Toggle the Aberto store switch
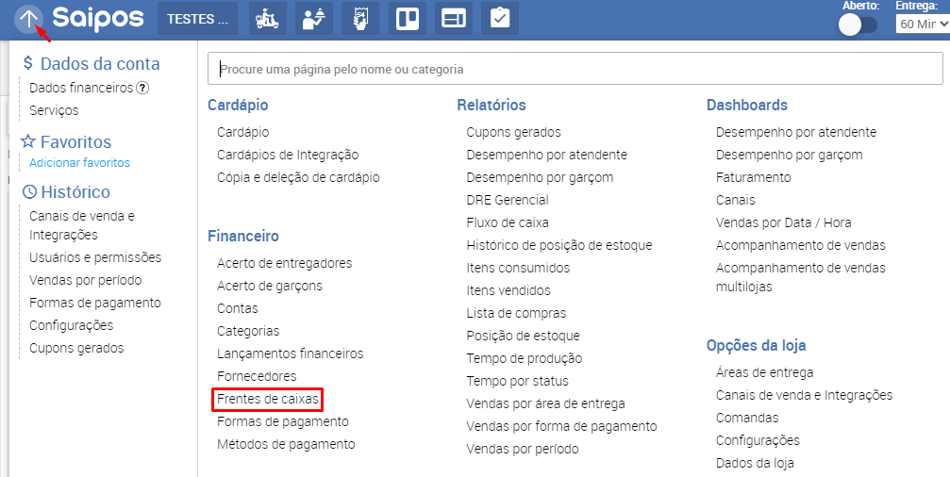 pos(858,25)
